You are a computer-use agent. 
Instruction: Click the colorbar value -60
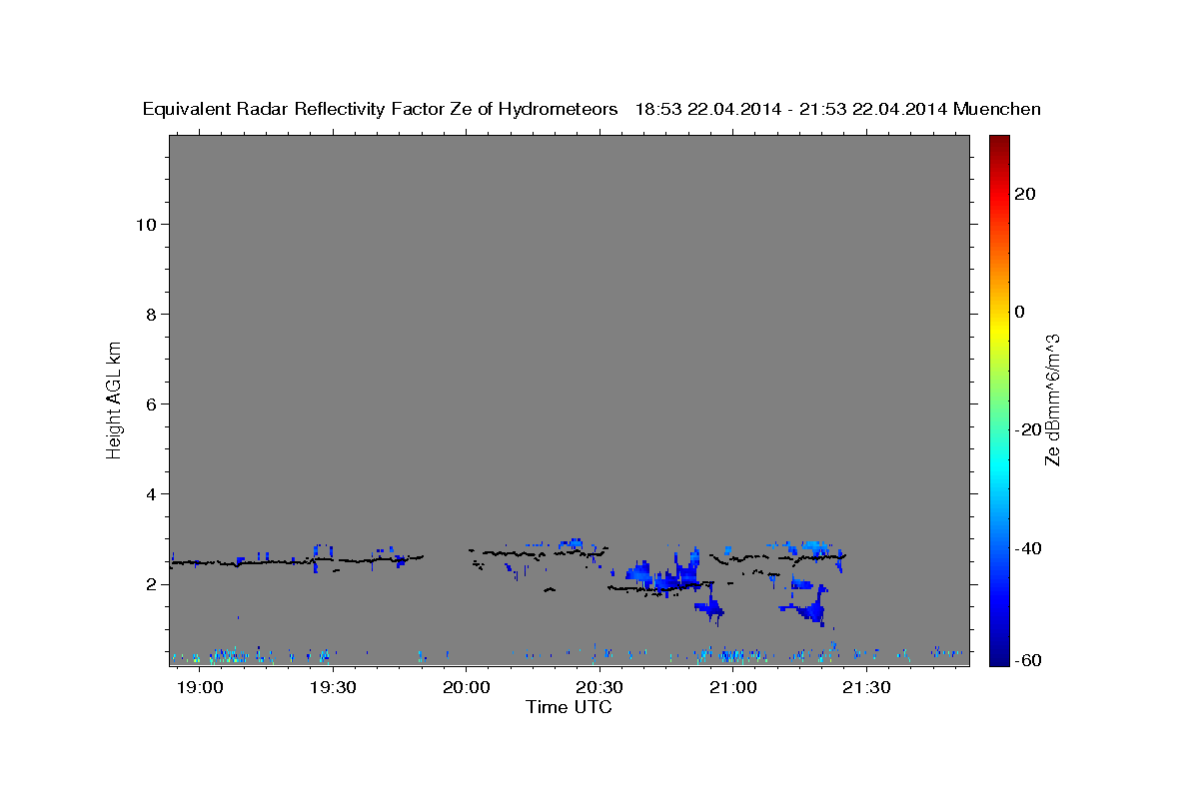(x=1027, y=659)
